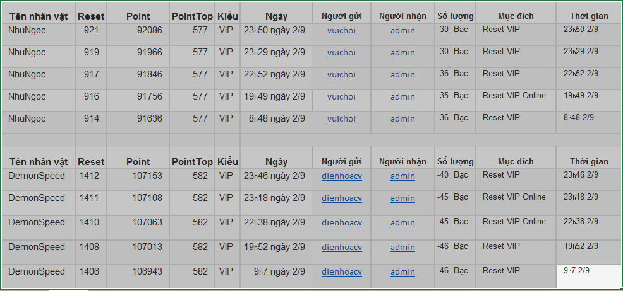Open vuichoi link in 23h50 row
The image size is (623, 291).
click(x=341, y=31)
